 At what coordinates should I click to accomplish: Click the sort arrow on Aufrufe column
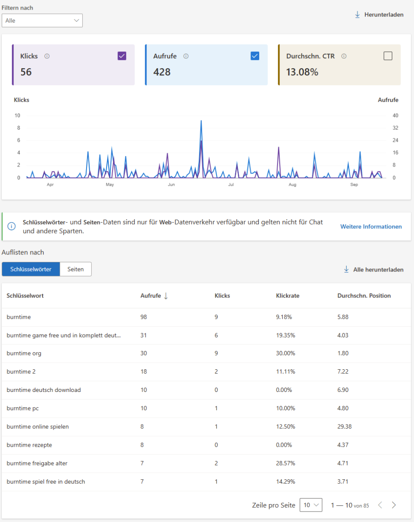(166, 296)
